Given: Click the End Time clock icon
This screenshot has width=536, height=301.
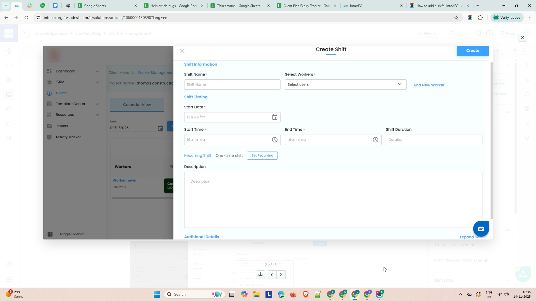Looking at the screenshot, I should pos(375,140).
